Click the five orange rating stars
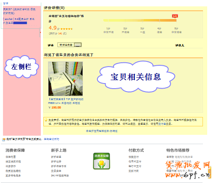214x184 pixels. pyautogui.click(x=66, y=29)
